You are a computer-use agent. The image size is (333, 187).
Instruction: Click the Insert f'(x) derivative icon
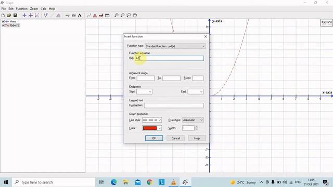tap(74, 16)
